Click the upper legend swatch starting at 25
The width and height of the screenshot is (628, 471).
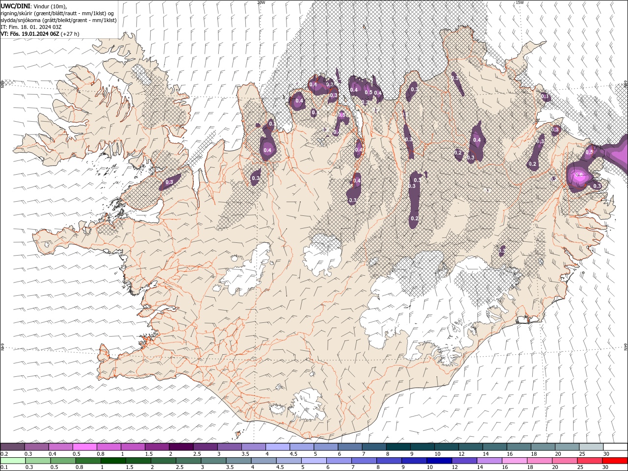click(x=591, y=447)
